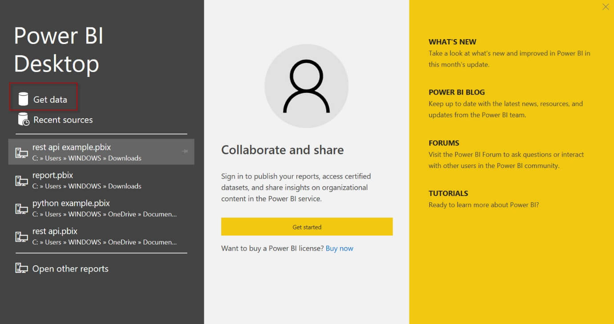Screen dimensions: 614x324
Task: Click the file icon beside rest api.pbix
Action: click(21, 236)
